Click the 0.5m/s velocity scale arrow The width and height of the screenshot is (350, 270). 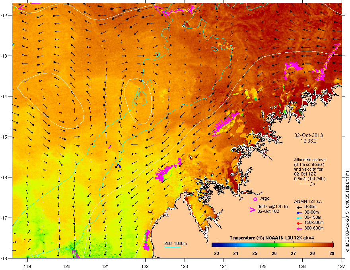(307, 184)
